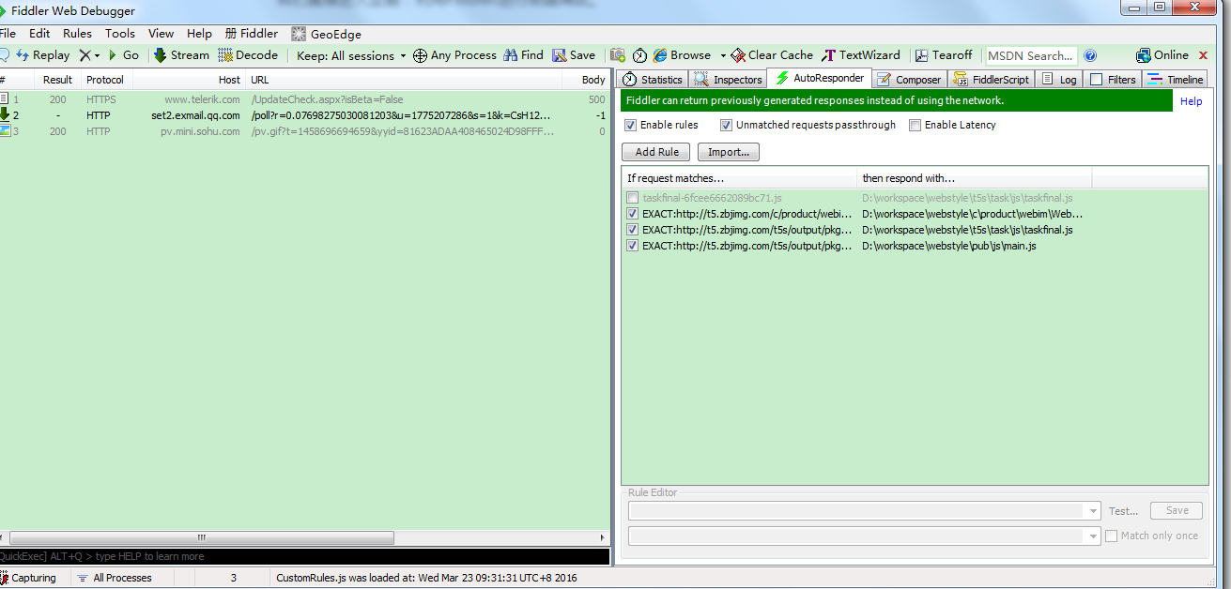Image resolution: width=1231 pixels, height=589 pixels.
Task: Click the session 3 image icon
Action: [x=5, y=131]
